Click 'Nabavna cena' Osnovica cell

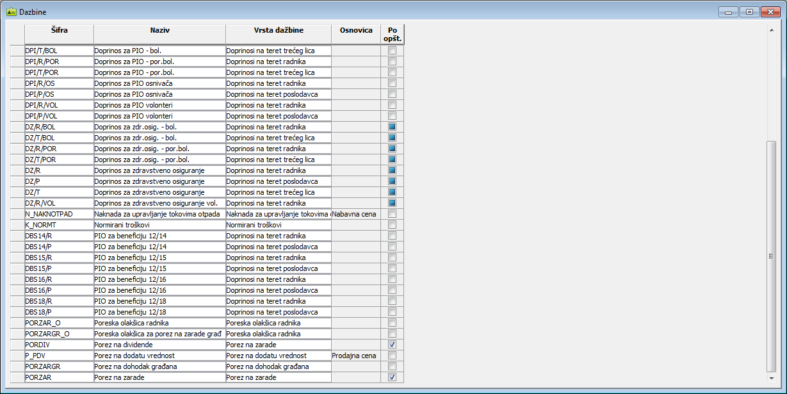point(355,214)
